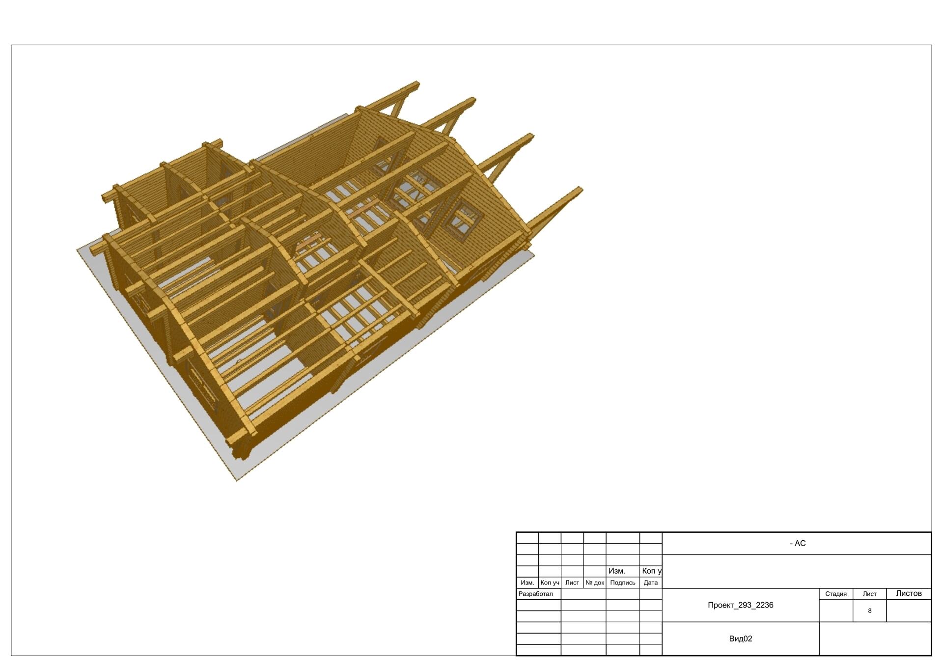Click the "Дата" column header
Image resolution: width=943 pixels, height=667 pixels.
[x=650, y=583]
